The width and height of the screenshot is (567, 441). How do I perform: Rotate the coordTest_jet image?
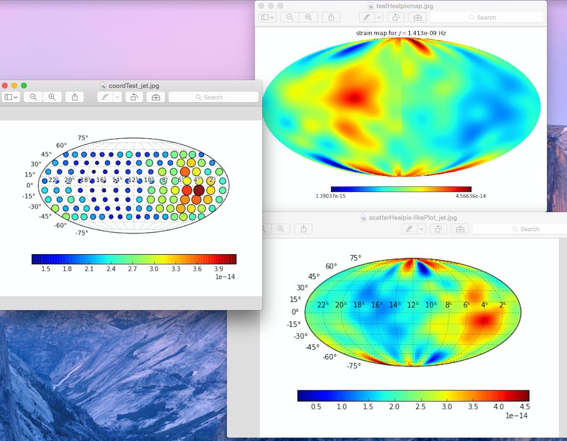click(134, 97)
